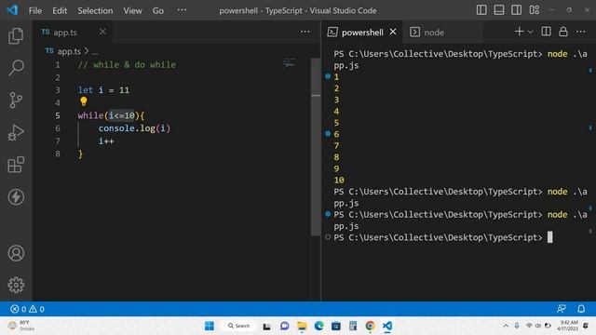This screenshot has height=335, width=596.
Task: Open Task View on the taskbar
Action: 267,326
